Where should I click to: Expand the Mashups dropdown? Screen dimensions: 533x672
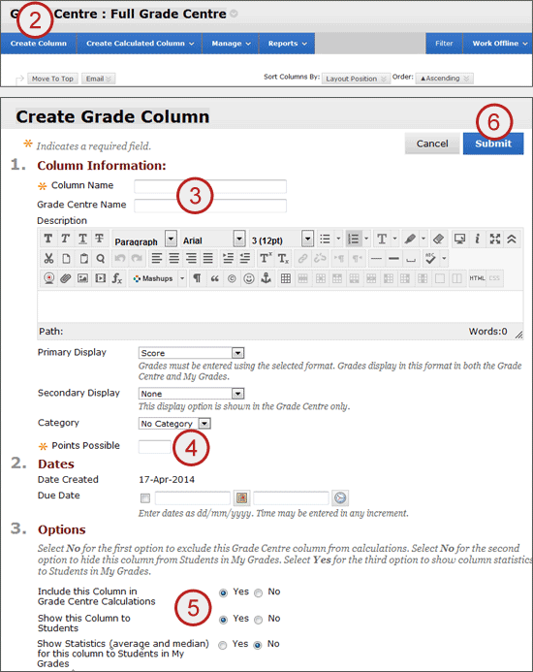182,278
